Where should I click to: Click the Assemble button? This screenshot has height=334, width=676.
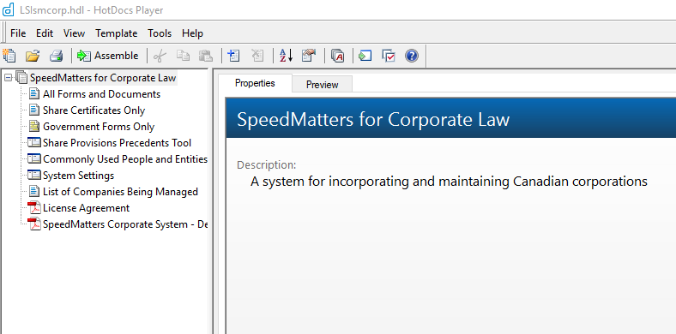pyautogui.click(x=108, y=56)
